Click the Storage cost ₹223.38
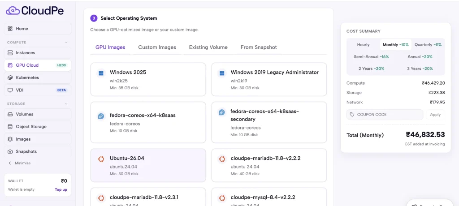The width and height of the screenshot is (459, 206). (437, 92)
